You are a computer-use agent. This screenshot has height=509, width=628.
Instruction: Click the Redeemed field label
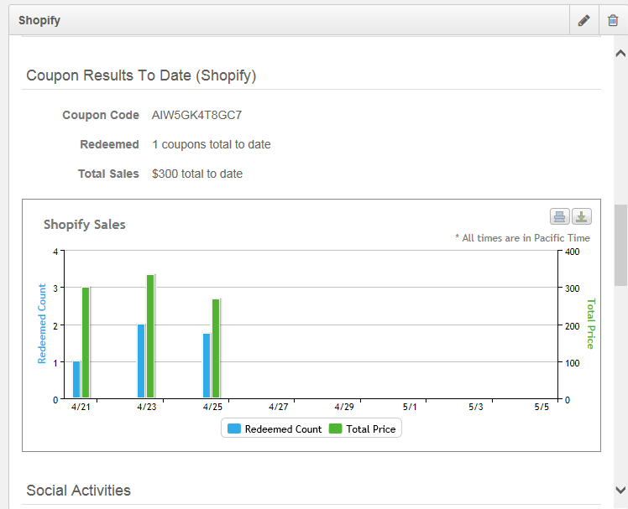point(109,144)
